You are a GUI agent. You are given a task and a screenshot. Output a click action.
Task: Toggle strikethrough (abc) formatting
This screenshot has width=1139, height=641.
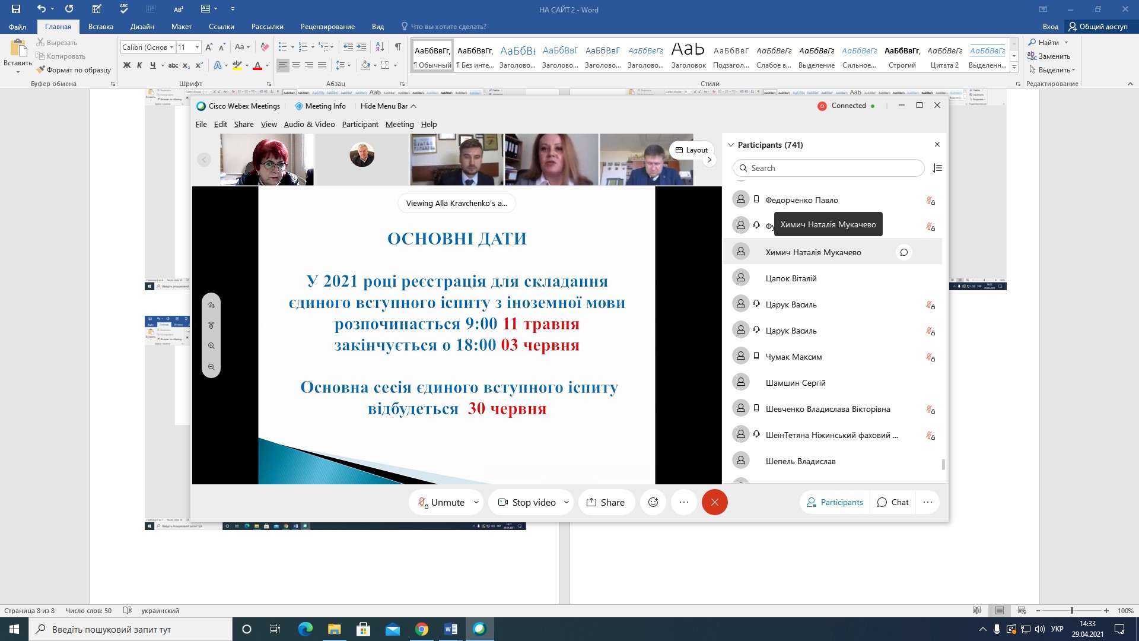click(173, 65)
